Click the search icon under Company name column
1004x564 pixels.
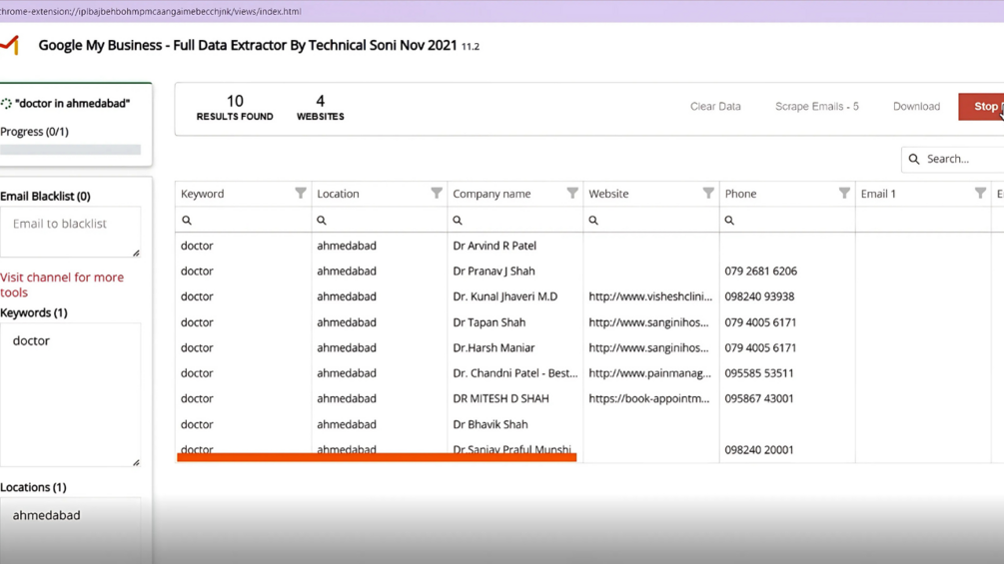click(458, 220)
